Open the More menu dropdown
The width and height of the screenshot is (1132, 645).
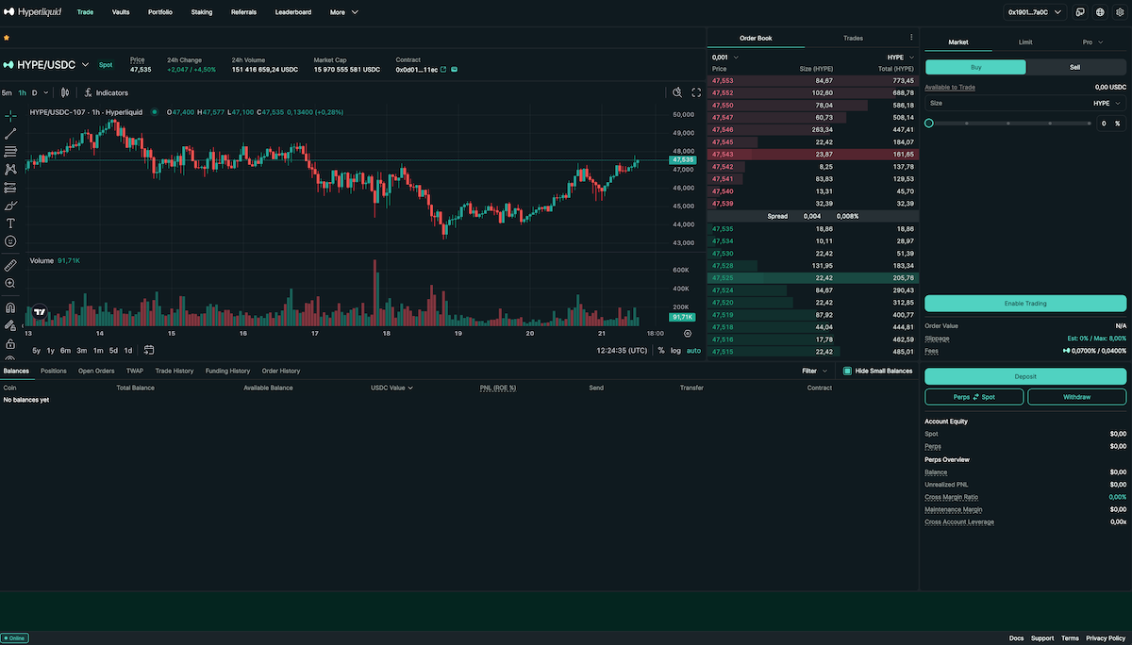(x=343, y=12)
